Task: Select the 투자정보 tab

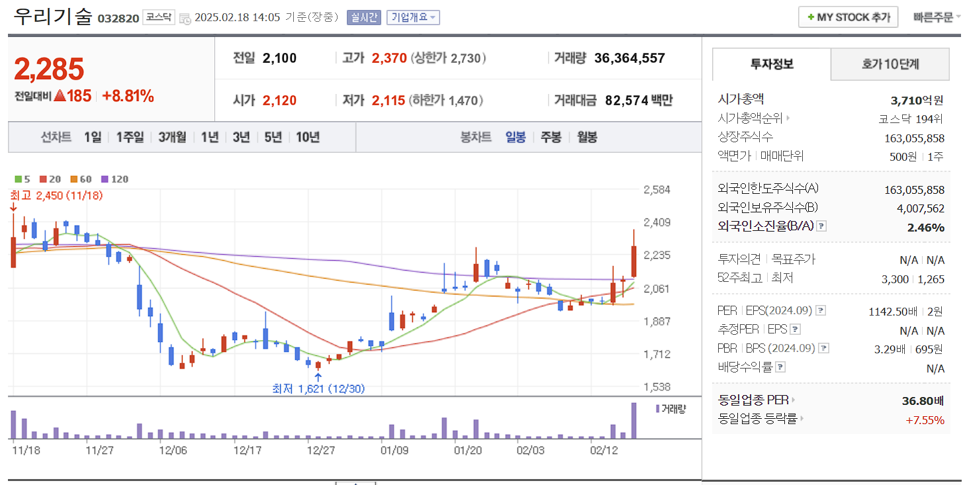Action: pos(770,64)
